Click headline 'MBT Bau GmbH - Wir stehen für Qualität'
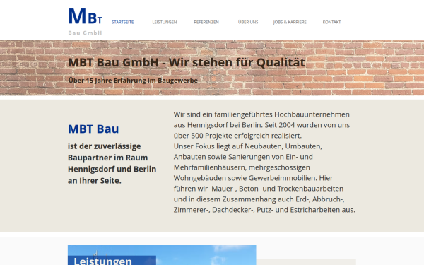The height and width of the screenshot is (265, 424). click(187, 62)
